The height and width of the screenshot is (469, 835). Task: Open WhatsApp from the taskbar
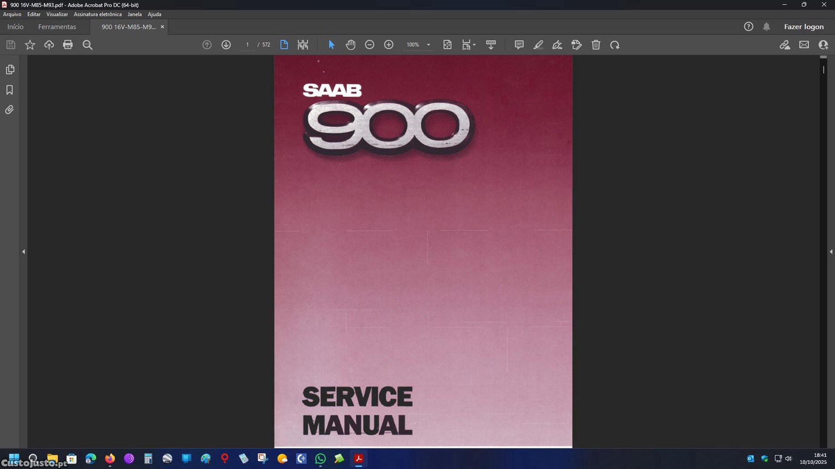pyautogui.click(x=320, y=459)
